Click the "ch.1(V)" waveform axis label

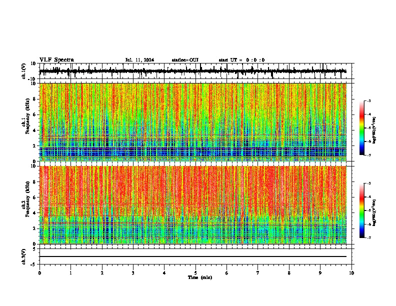[24, 71]
